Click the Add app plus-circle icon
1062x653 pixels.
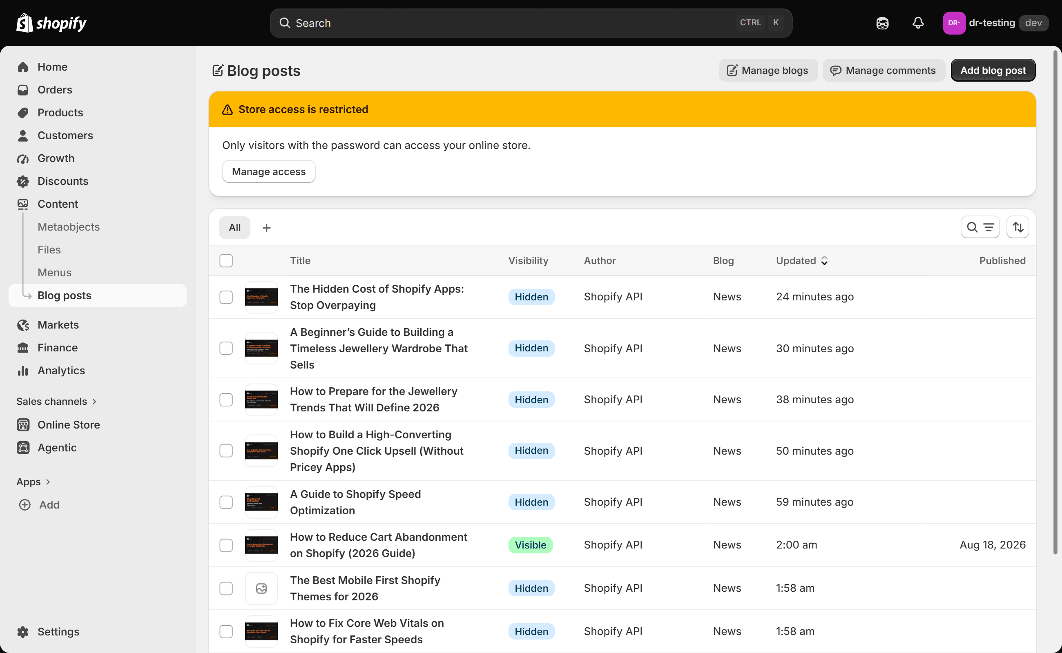click(x=25, y=505)
